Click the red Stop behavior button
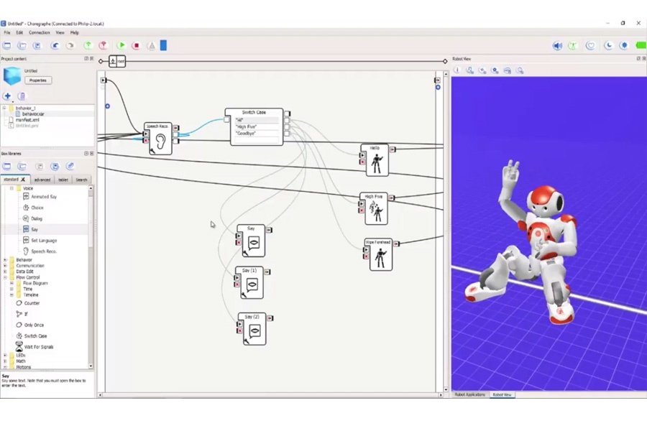Screen dimensions: 647x431 point(136,45)
